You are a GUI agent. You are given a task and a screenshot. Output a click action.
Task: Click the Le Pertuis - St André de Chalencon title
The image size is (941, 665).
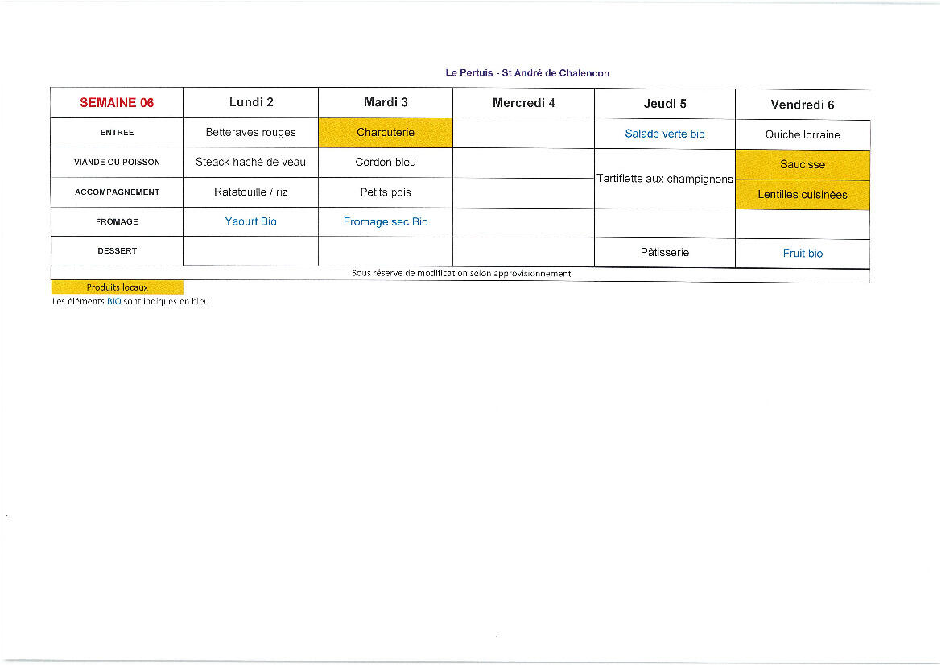coord(527,73)
